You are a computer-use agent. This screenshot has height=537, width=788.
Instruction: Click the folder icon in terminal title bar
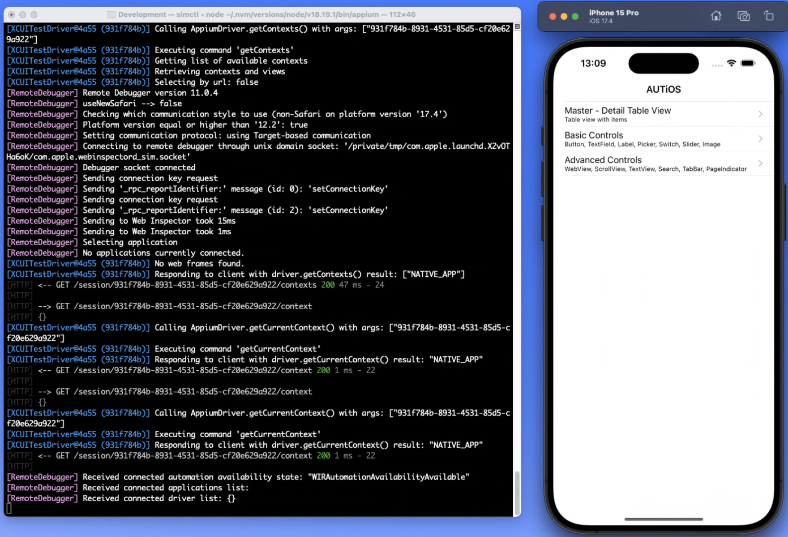pyautogui.click(x=111, y=15)
